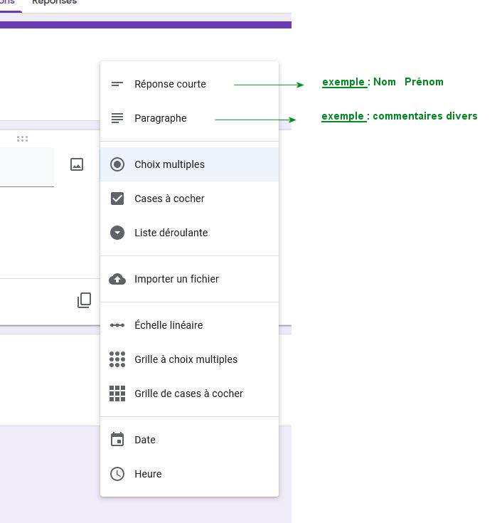Select Importer un fichier option
Screen dimensions: 497x523
[x=189, y=279]
